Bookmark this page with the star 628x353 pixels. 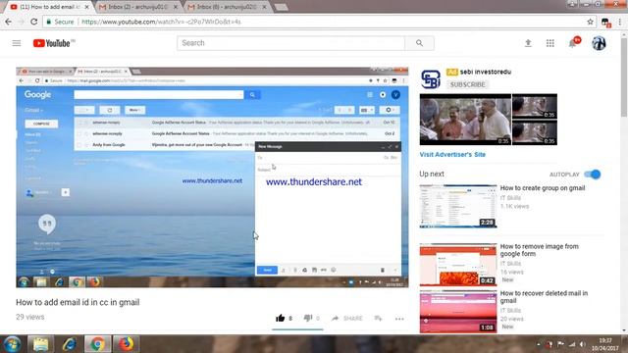click(590, 22)
